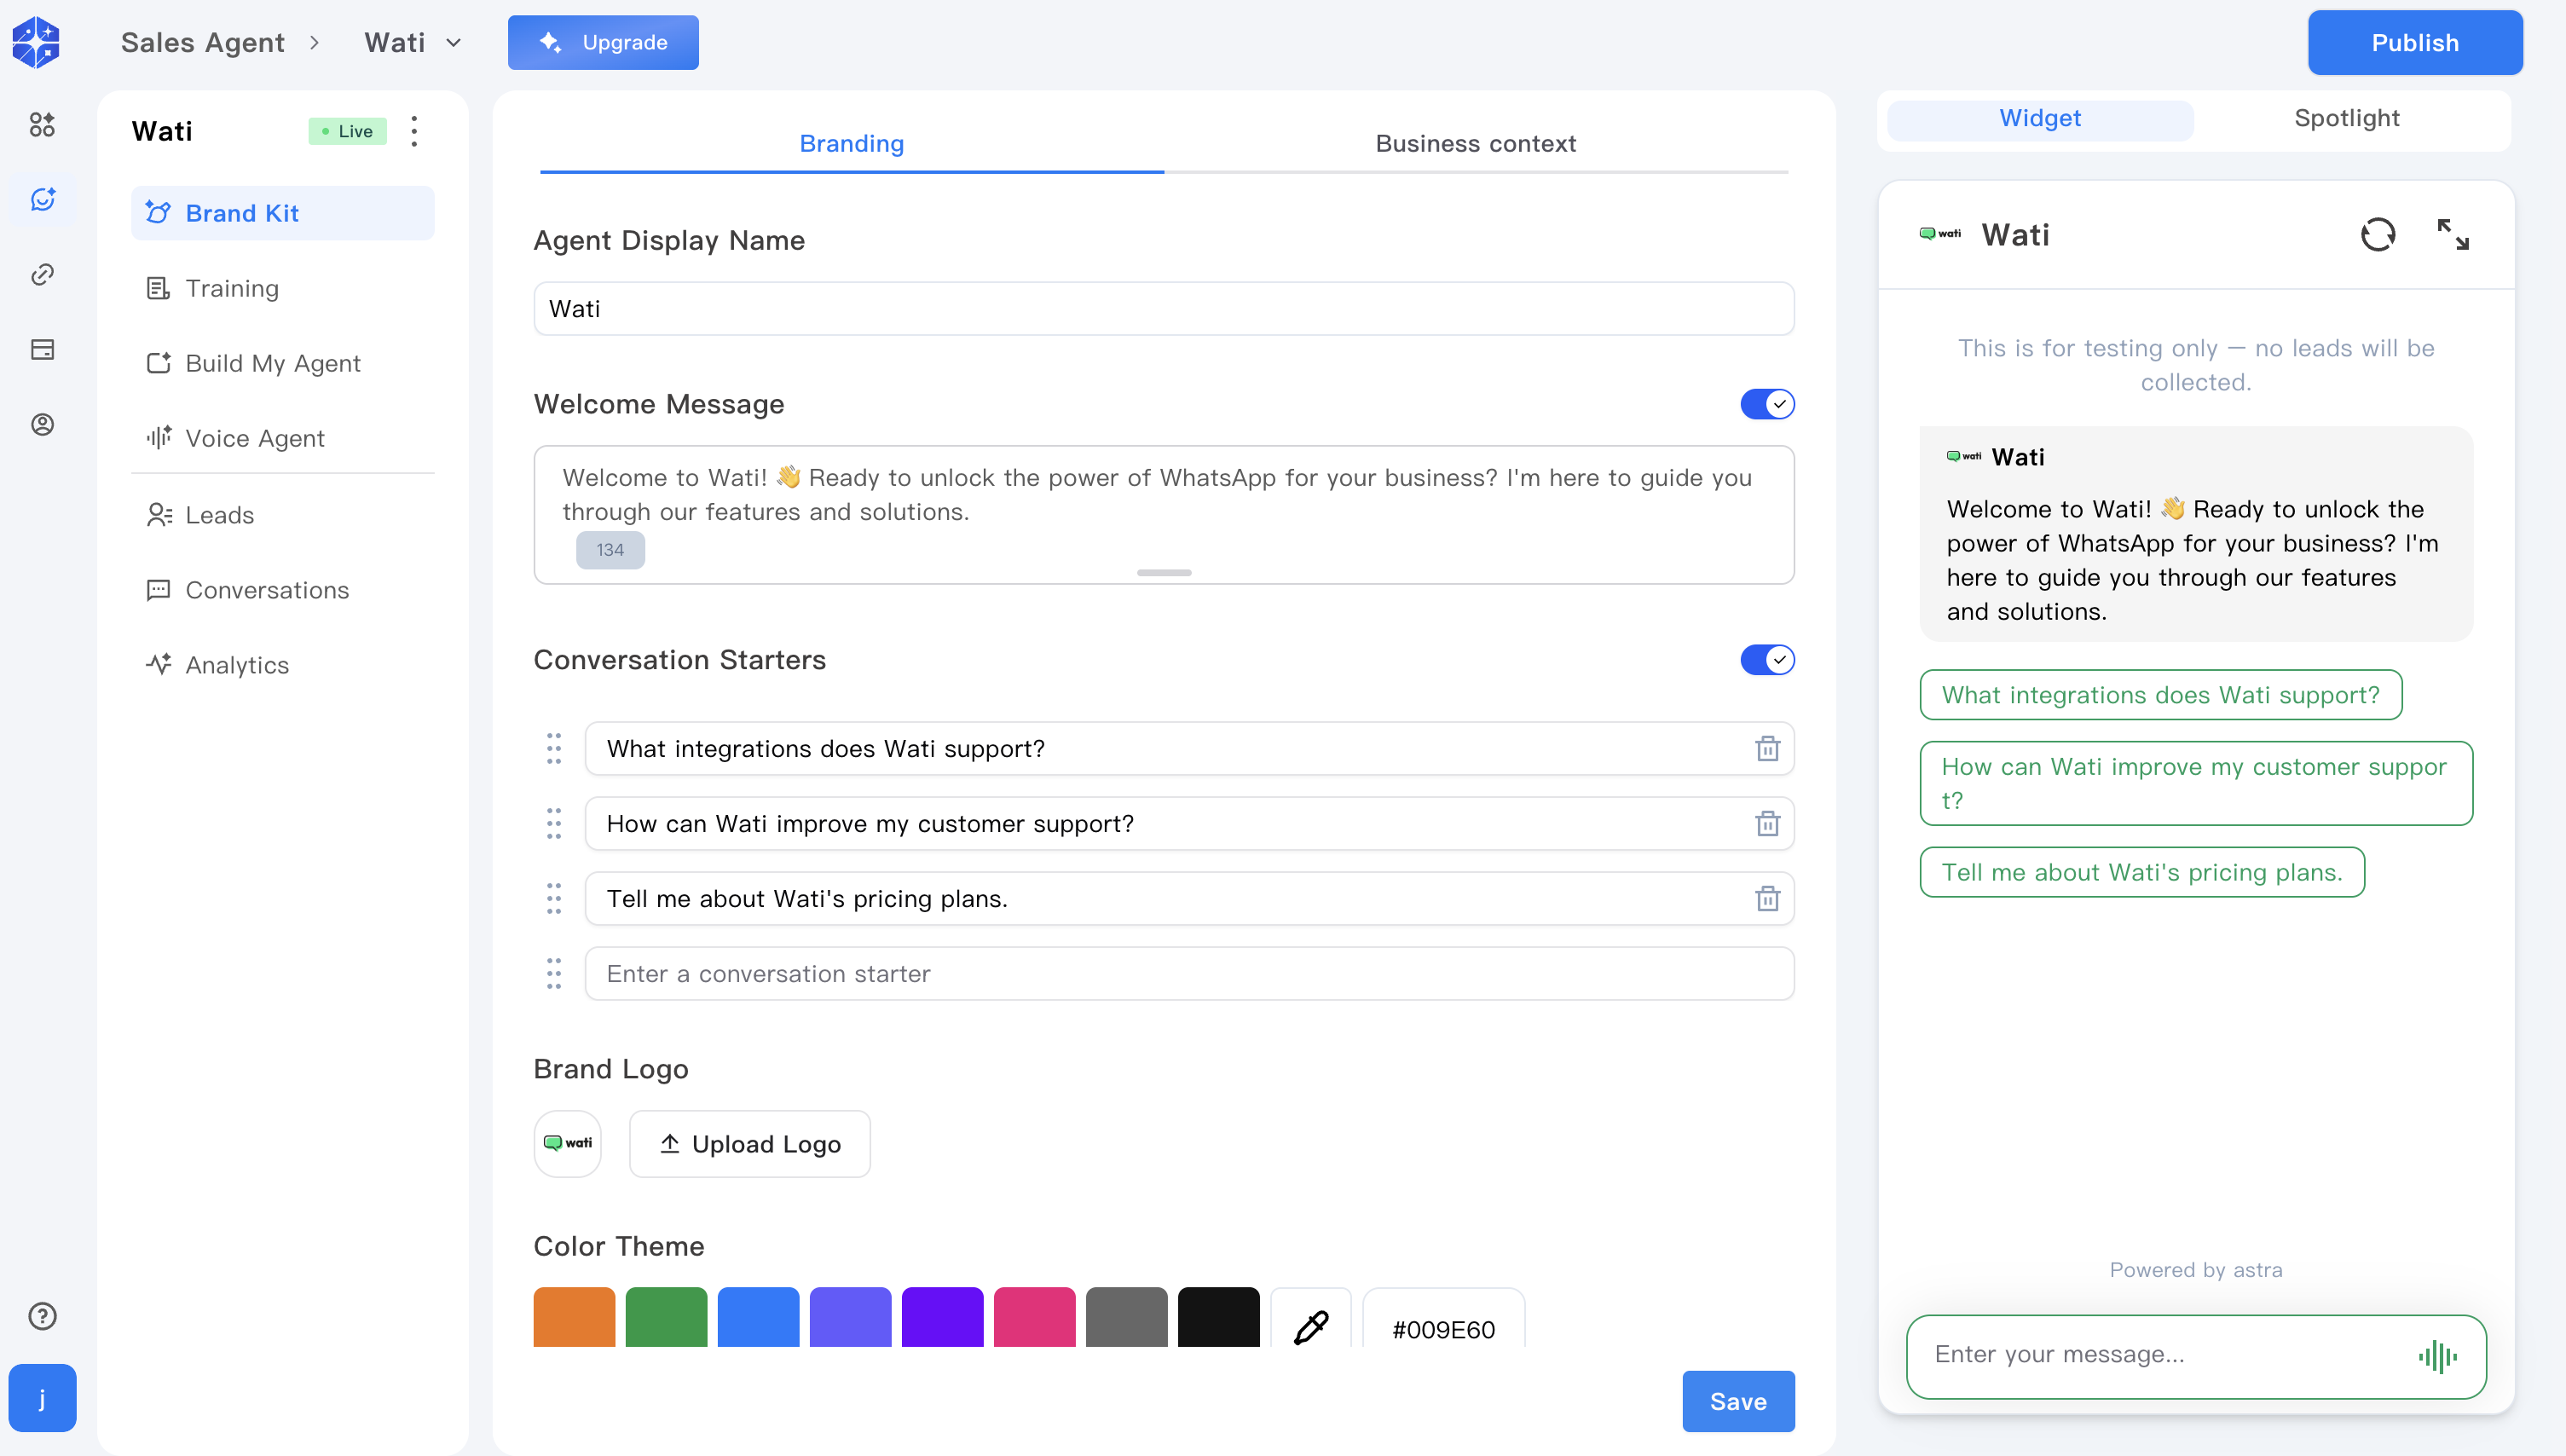The width and height of the screenshot is (2566, 1456).
Task: Focus the 'Enter a conversation starter' field
Action: (1189, 974)
